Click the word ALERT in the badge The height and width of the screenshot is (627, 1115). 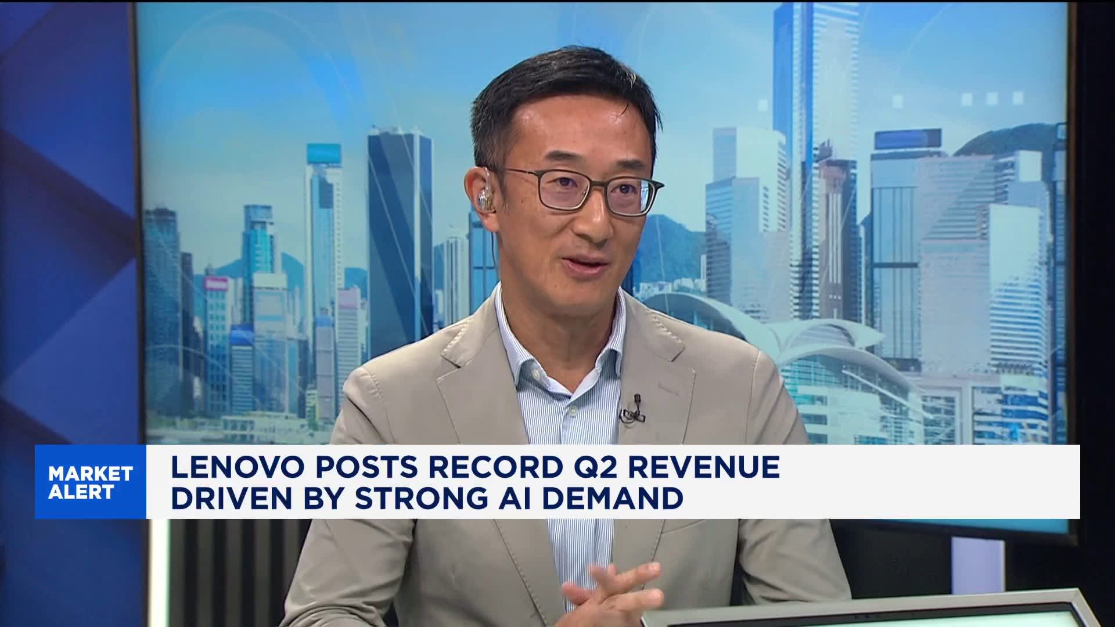(81, 492)
